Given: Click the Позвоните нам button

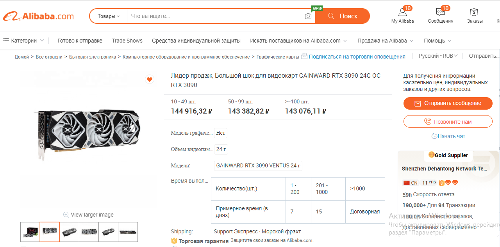Looking at the screenshot, I should 448,121.
